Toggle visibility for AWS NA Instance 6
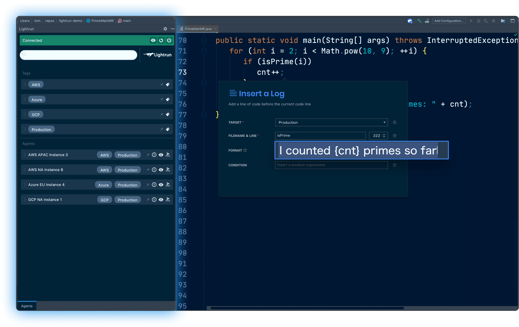 click(x=161, y=170)
